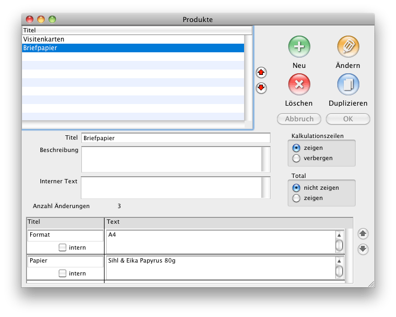Click the red Löschen icon
The image size is (396, 317).
pos(299,85)
